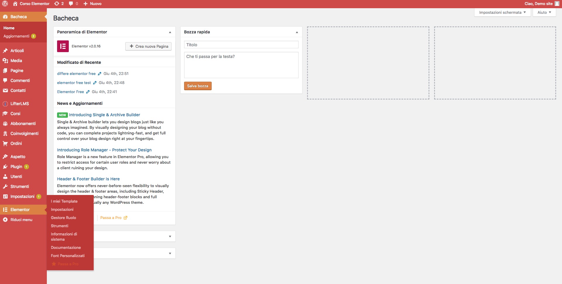Click the Plugin plugin-shaped icon
The width and height of the screenshot is (562, 284).
click(x=5, y=167)
